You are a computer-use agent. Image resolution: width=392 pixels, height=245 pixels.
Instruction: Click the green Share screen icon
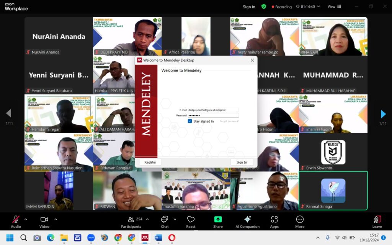(218, 219)
